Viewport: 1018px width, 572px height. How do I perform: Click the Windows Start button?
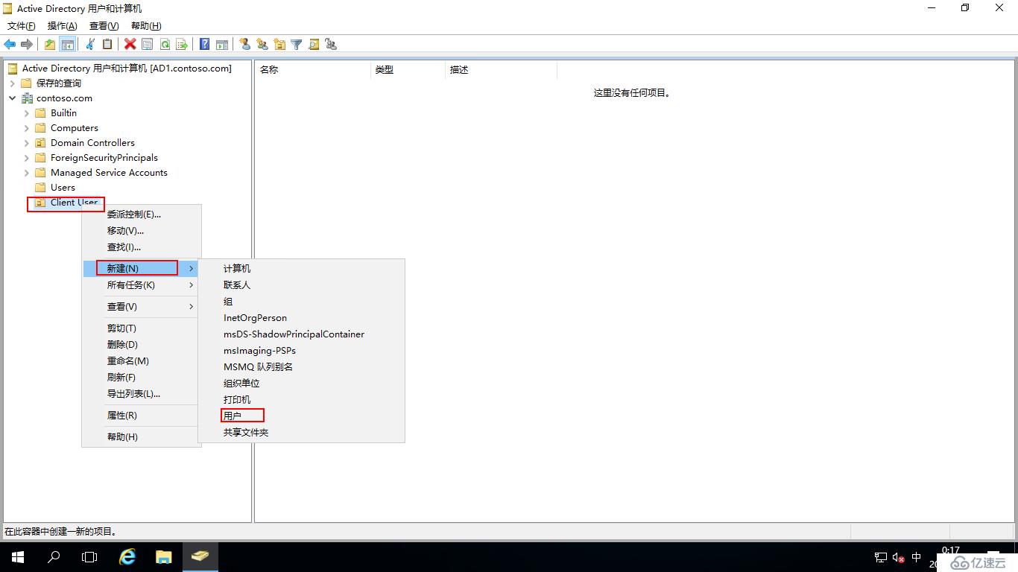pos(18,557)
